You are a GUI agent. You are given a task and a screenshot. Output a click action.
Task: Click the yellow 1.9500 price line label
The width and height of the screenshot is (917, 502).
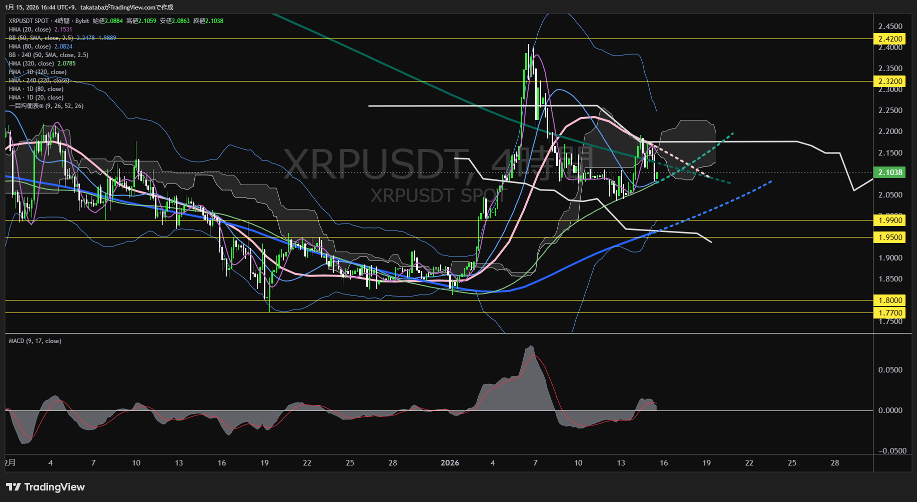click(x=890, y=237)
